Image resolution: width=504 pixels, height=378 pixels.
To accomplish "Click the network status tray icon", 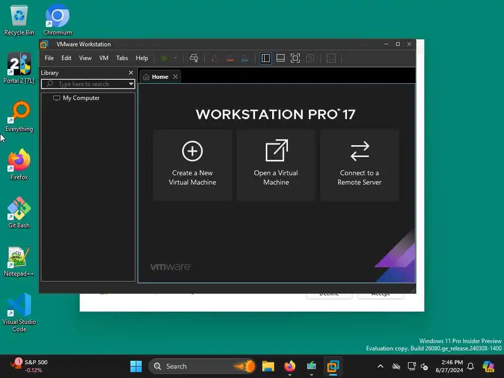I will 411,366.
